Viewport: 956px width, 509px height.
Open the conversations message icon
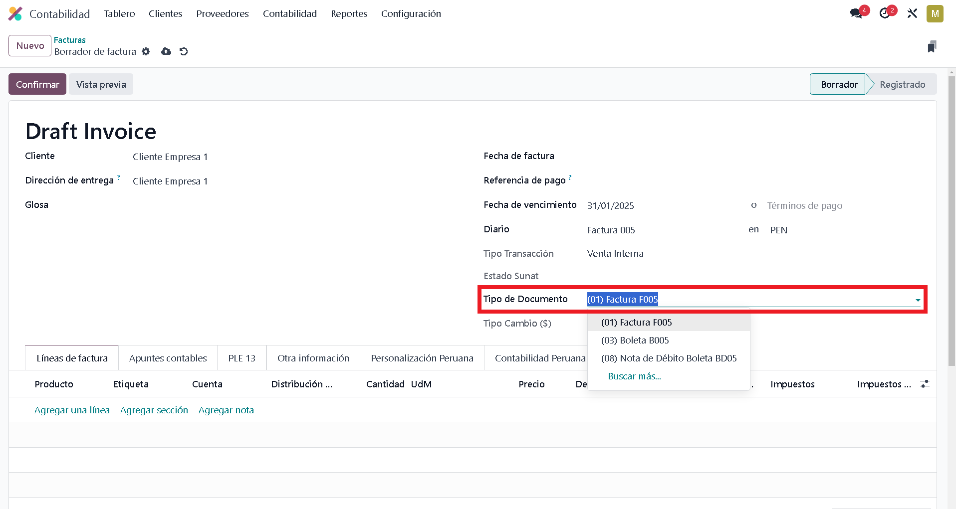click(856, 13)
